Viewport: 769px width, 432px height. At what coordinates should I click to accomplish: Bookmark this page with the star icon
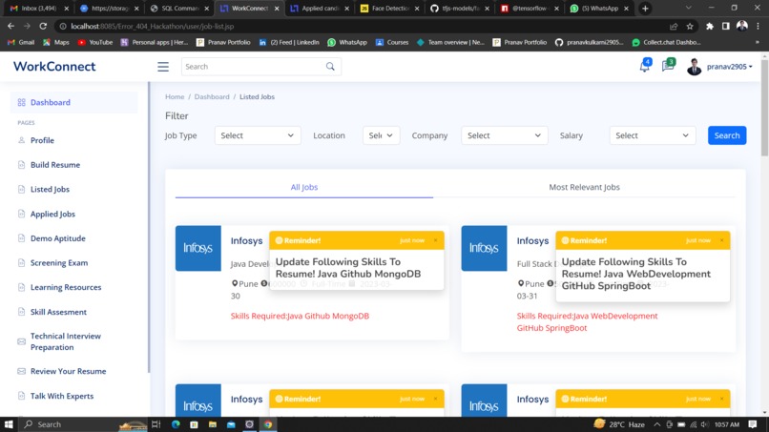coord(690,26)
